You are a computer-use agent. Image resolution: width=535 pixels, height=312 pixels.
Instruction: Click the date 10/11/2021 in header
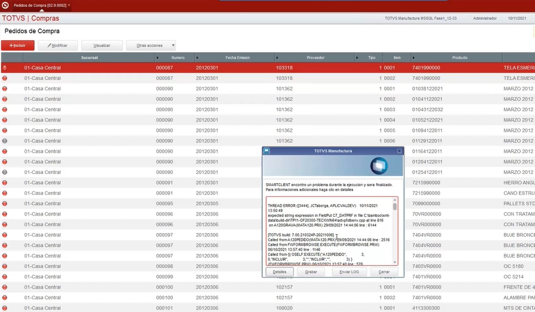pos(517,19)
